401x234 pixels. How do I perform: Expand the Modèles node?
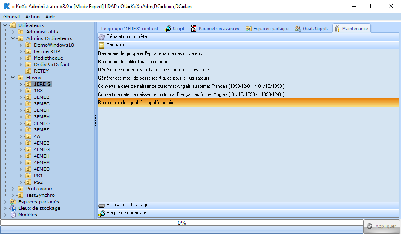point(5,215)
